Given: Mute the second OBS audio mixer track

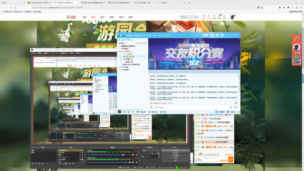Looking at the screenshot, I should tap(133, 162).
